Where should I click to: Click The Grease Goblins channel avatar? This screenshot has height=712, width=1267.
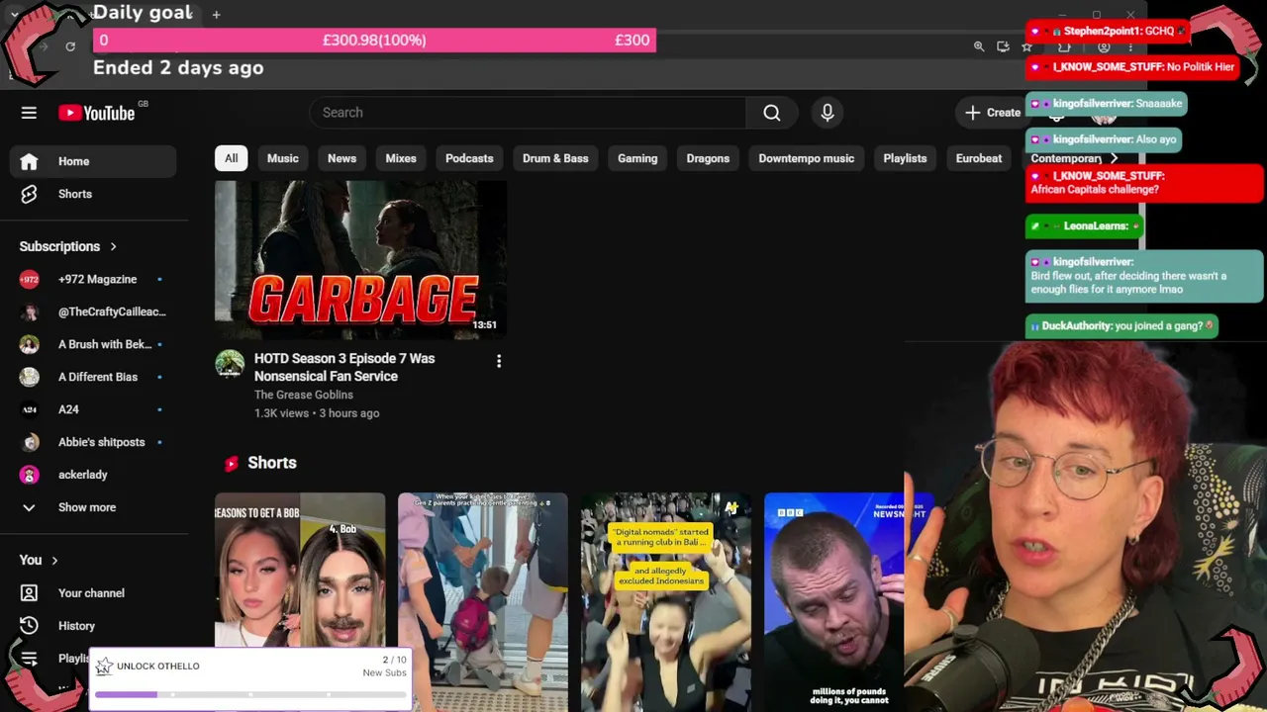coord(230,364)
